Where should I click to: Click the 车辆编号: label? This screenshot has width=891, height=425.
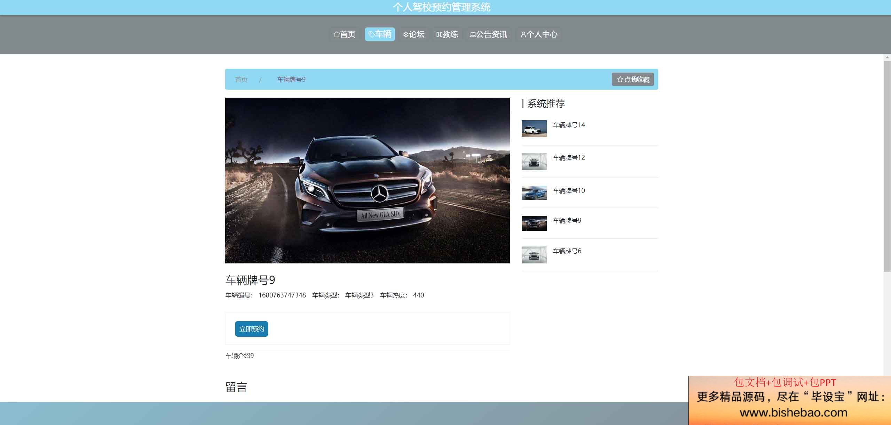239,295
